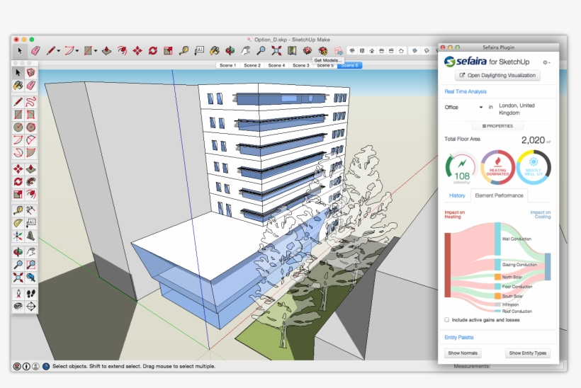Select the Axes tool in left palette
This screenshot has height=388, width=581.
(x=18, y=236)
